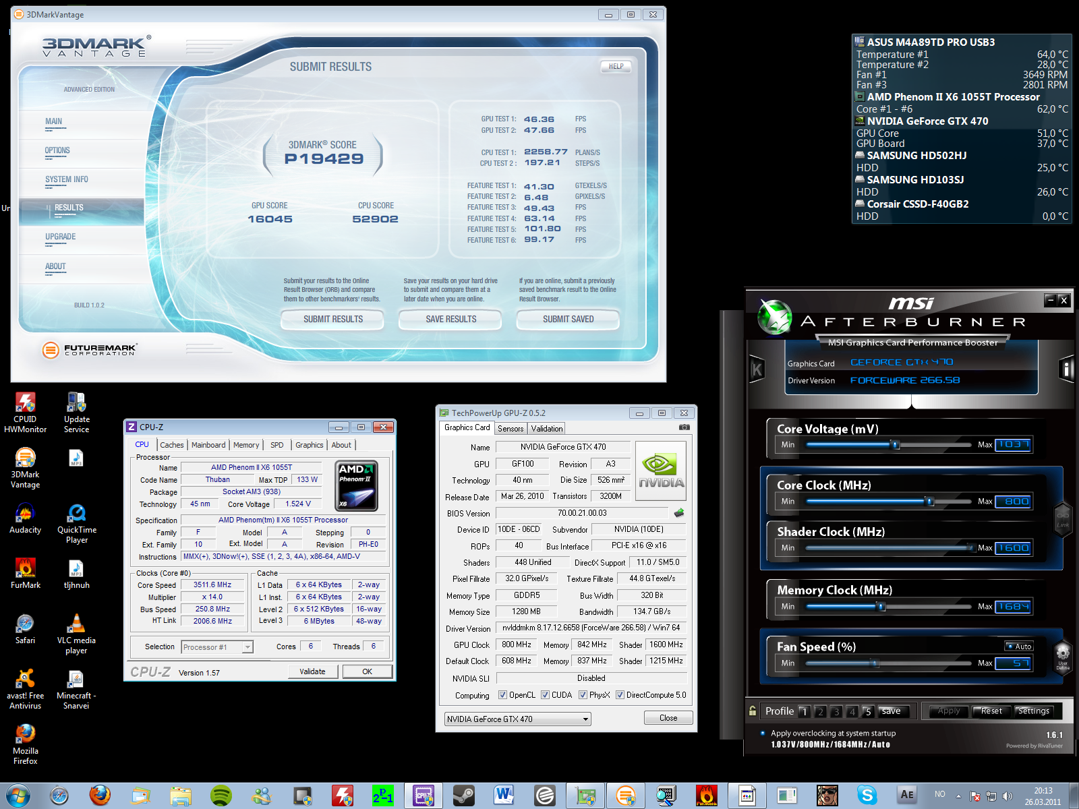Toggle Apply overclocking at system startup
1079x809 pixels.
(763, 733)
